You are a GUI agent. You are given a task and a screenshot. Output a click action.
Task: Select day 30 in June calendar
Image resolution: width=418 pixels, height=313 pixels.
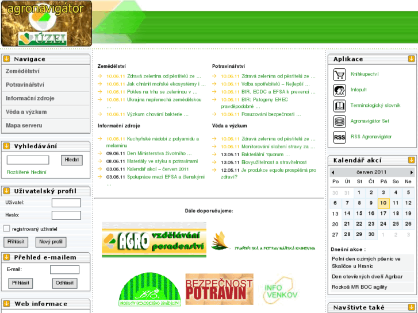coord(371,234)
